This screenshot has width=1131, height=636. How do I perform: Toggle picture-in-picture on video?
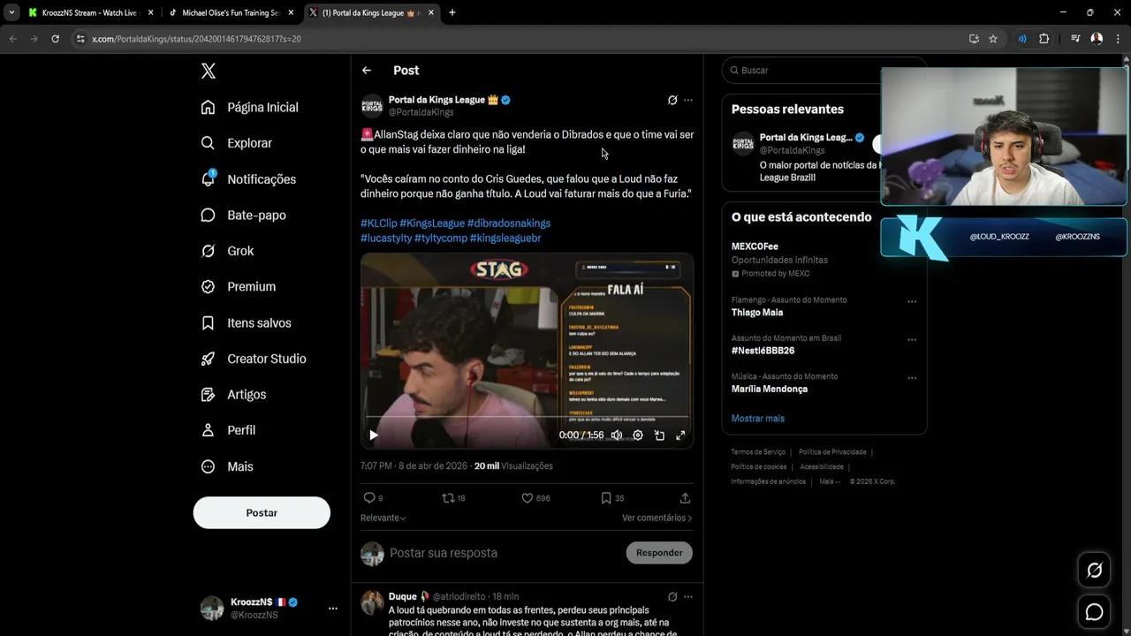[659, 435]
